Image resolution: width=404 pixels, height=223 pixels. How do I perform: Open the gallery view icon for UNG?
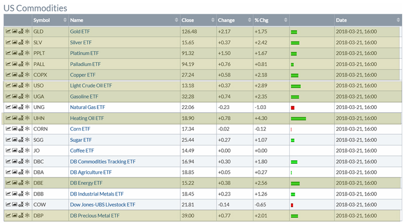(15, 107)
